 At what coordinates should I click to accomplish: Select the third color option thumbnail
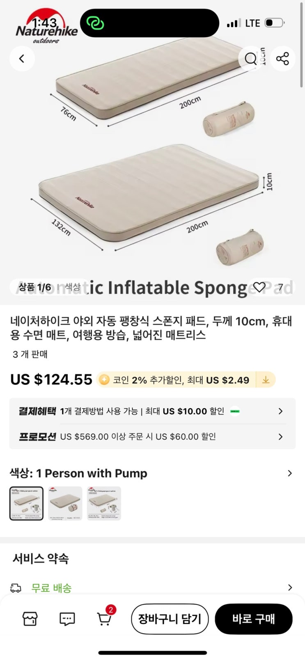tap(104, 503)
